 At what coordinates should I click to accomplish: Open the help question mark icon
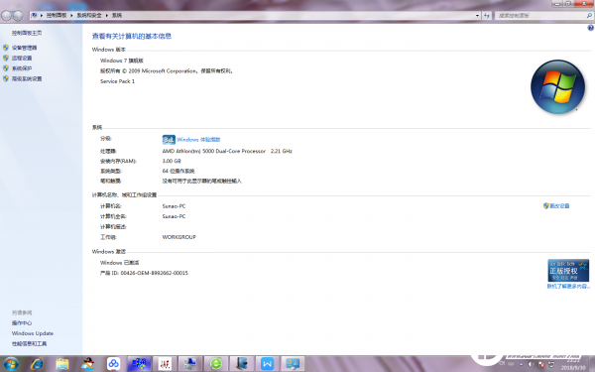point(590,28)
